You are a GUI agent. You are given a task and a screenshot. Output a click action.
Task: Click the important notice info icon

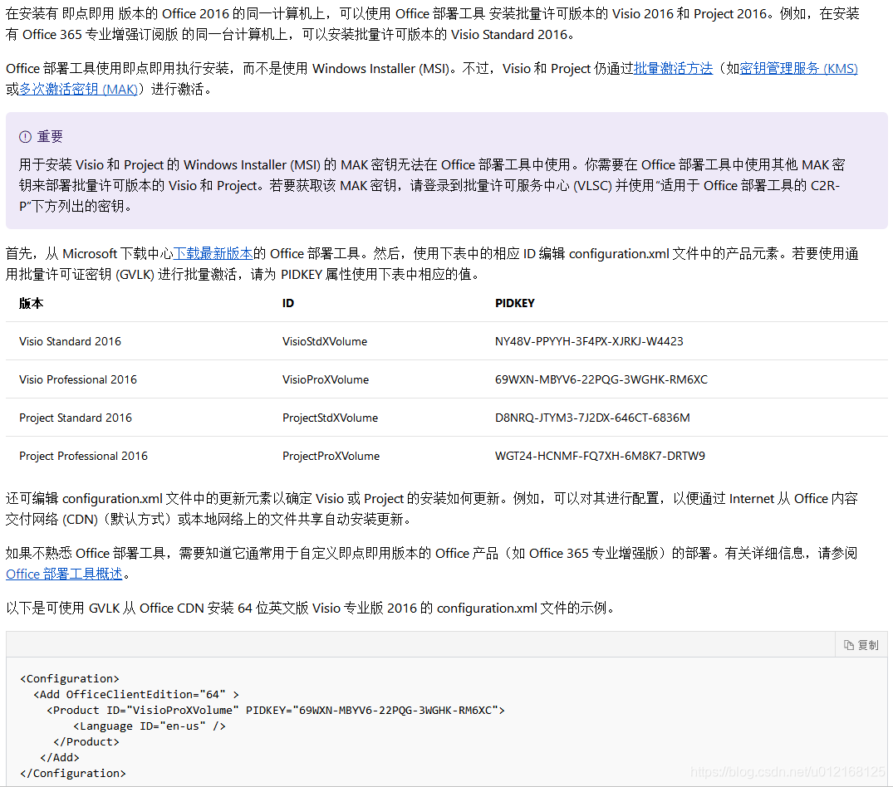click(x=25, y=137)
